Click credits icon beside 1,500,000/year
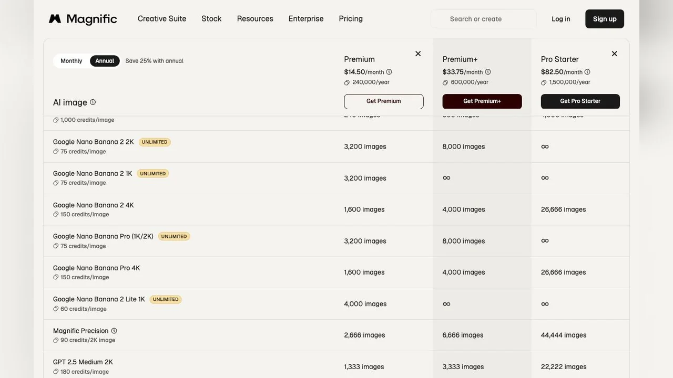This screenshot has height=378, width=673. (544, 82)
